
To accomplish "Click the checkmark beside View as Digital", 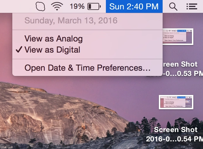I will coord(19,50).
